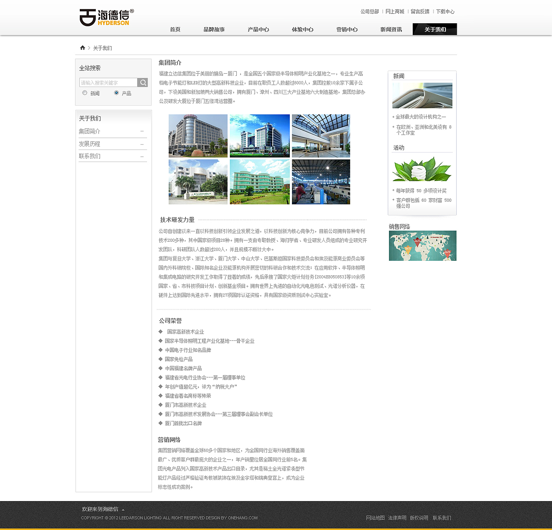Open the 品牌故事 nav tab

[x=214, y=29]
